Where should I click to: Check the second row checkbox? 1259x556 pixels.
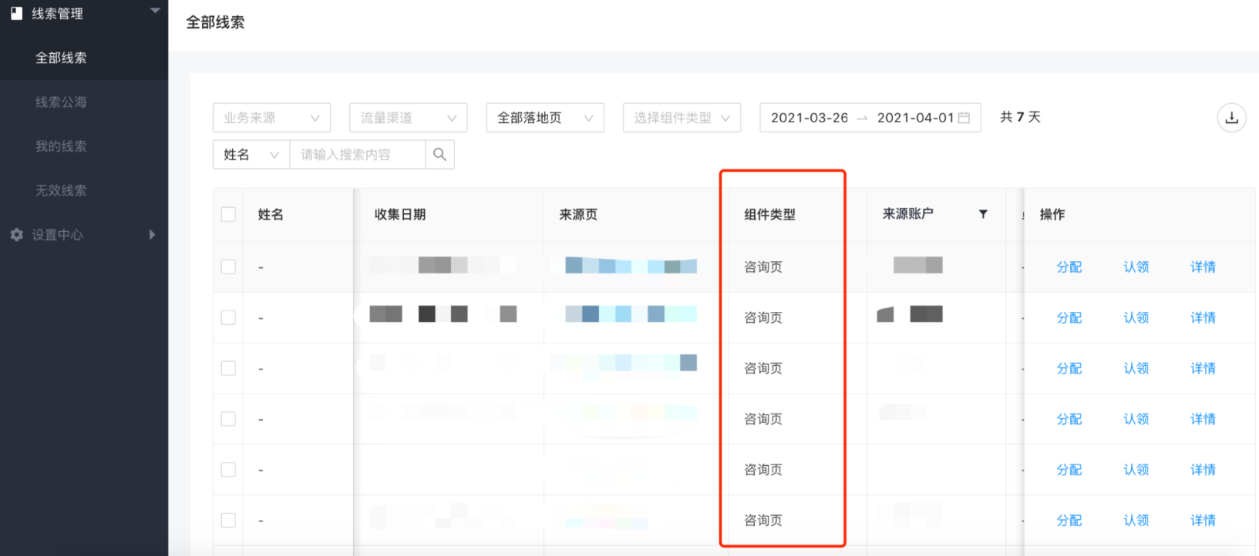228,317
